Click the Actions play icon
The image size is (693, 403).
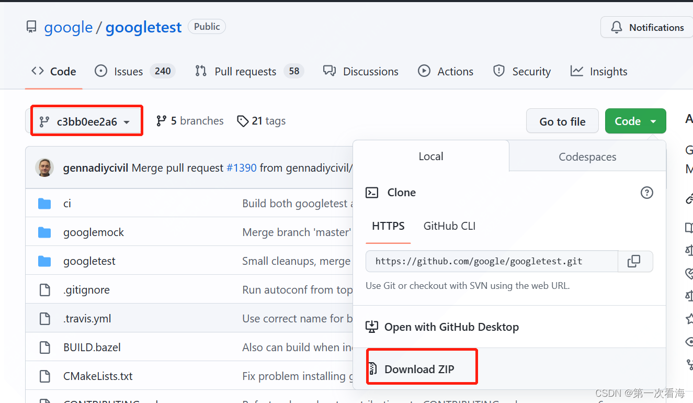pyautogui.click(x=424, y=71)
